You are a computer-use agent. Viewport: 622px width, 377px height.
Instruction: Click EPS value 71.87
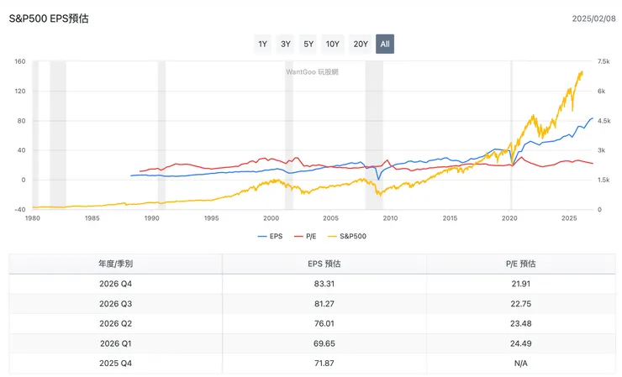click(324, 363)
